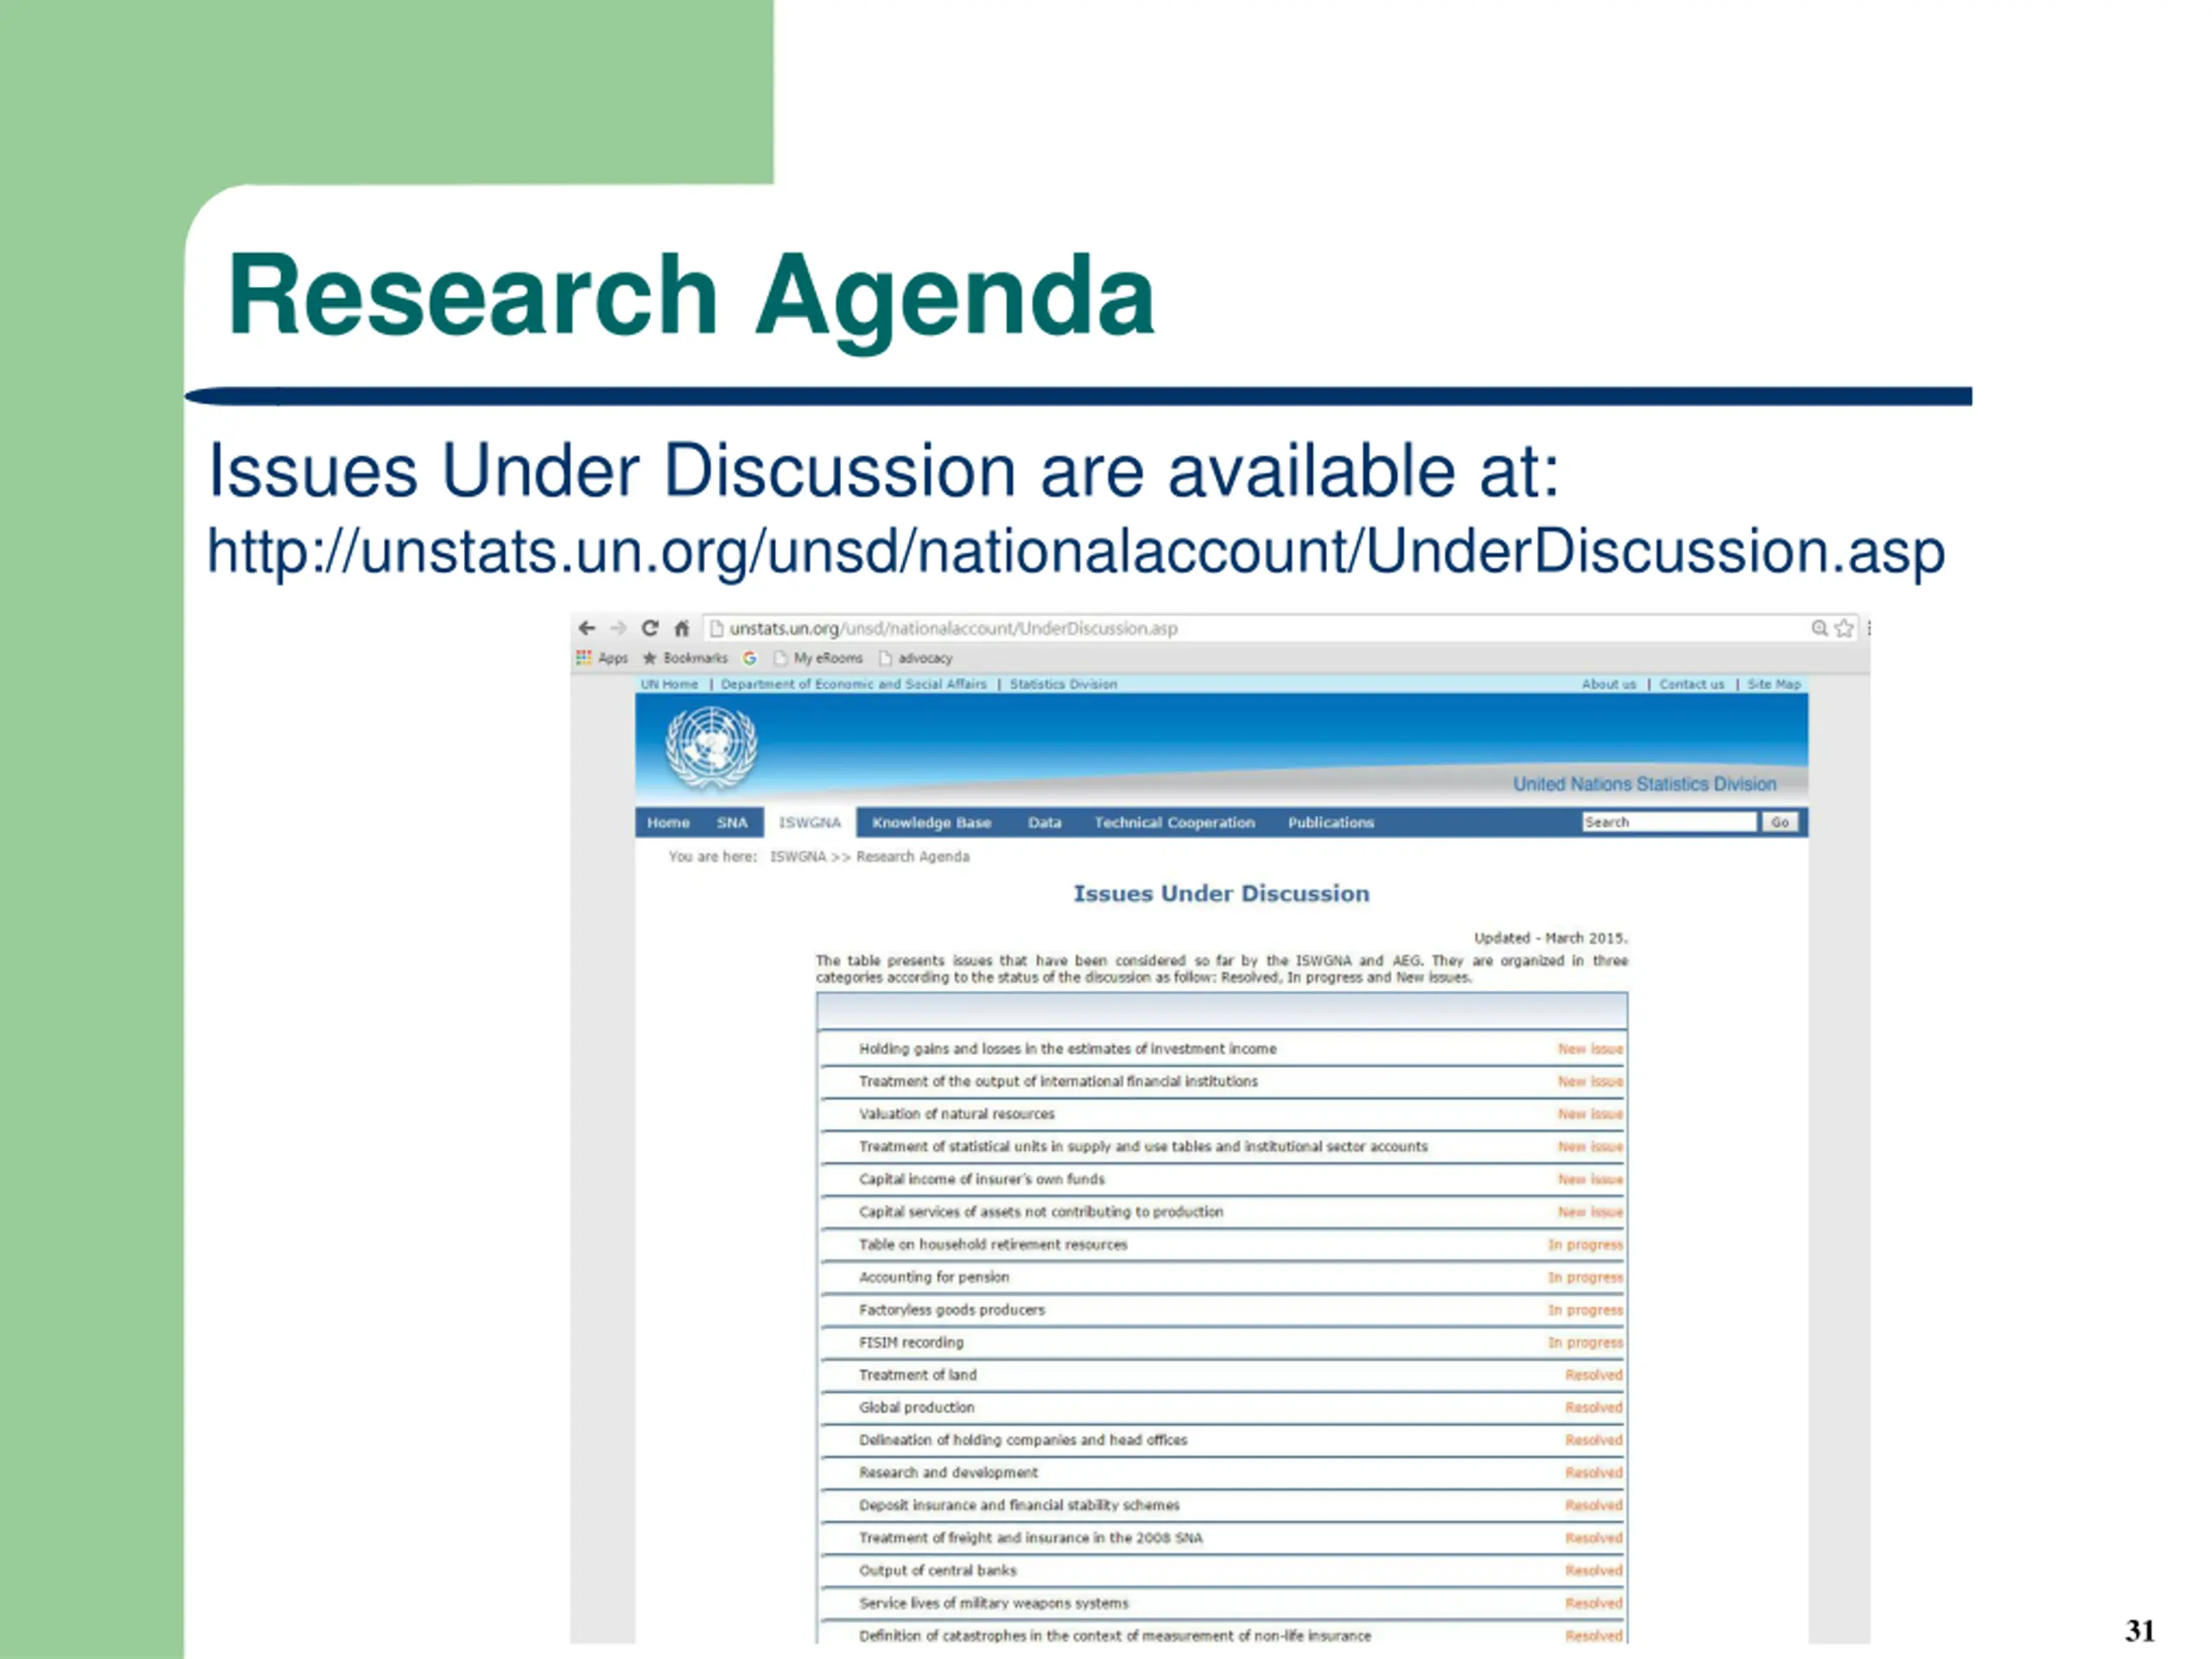Open the advocacy bookmark

916,658
